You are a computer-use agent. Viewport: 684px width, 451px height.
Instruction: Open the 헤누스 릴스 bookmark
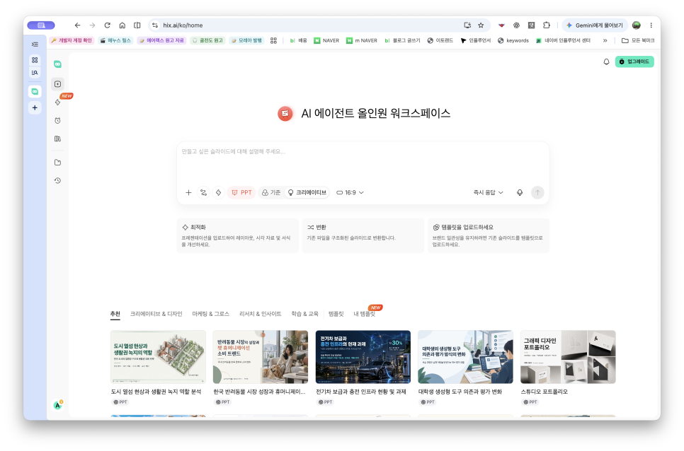[x=115, y=40]
